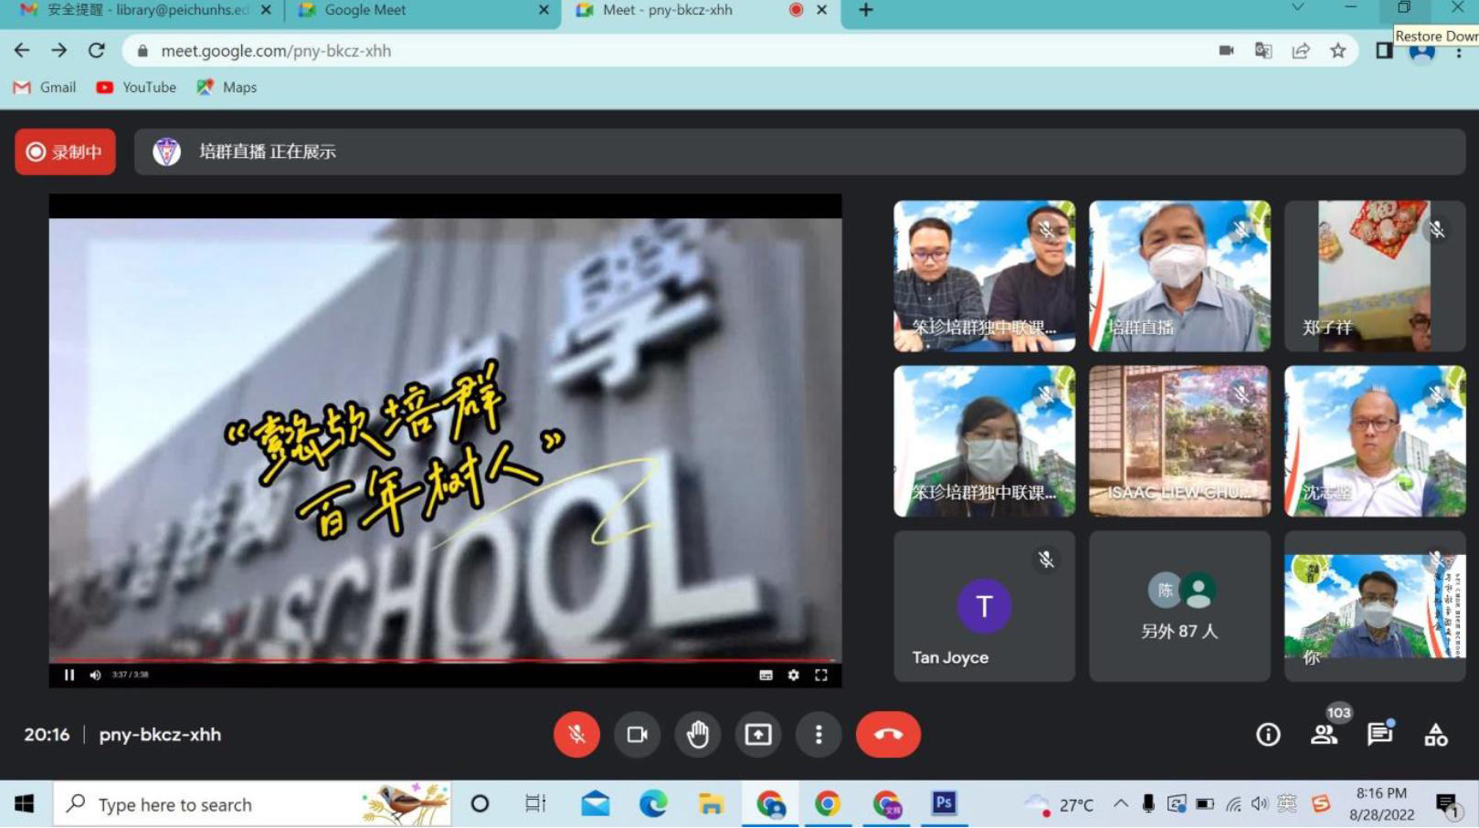The height and width of the screenshot is (828, 1479).
Task: Show the participants list
Action: coord(1324,734)
